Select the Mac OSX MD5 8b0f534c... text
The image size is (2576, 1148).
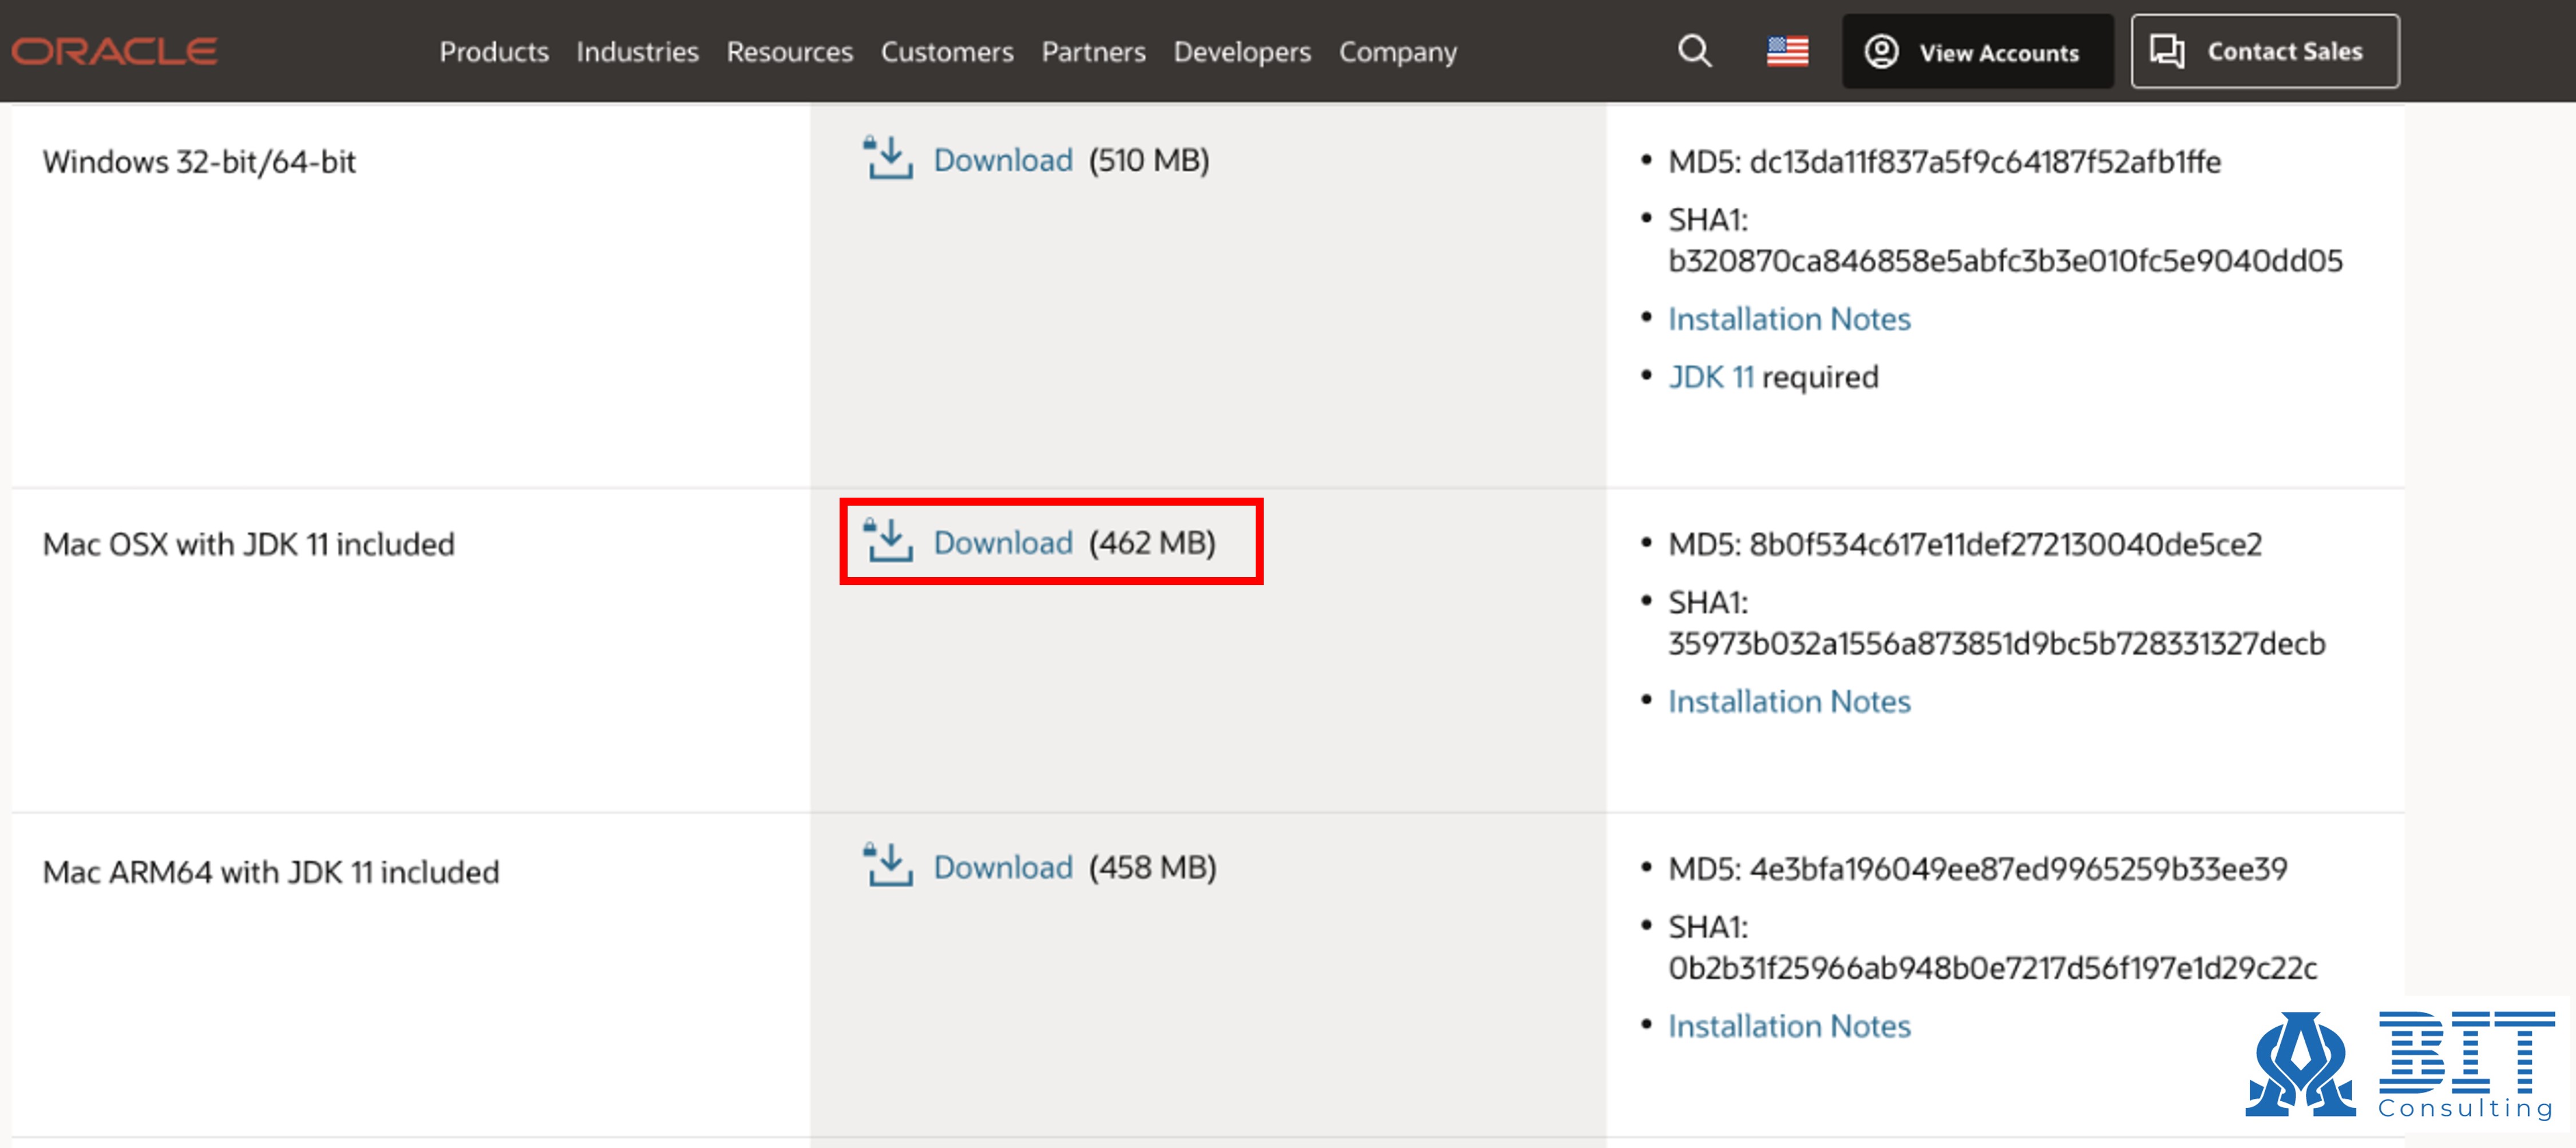coord(1964,543)
